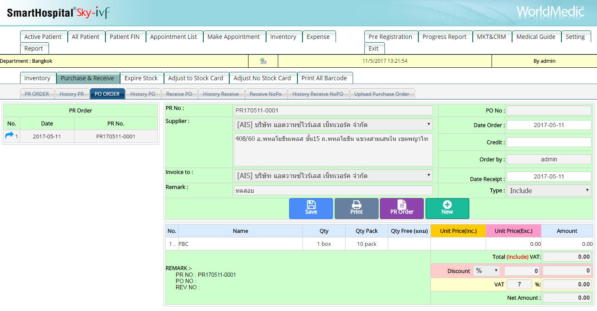Image resolution: width=597 pixels, height=311 pixels.
Task: Open the Type Include dropdown
Action: click(548, 191)
